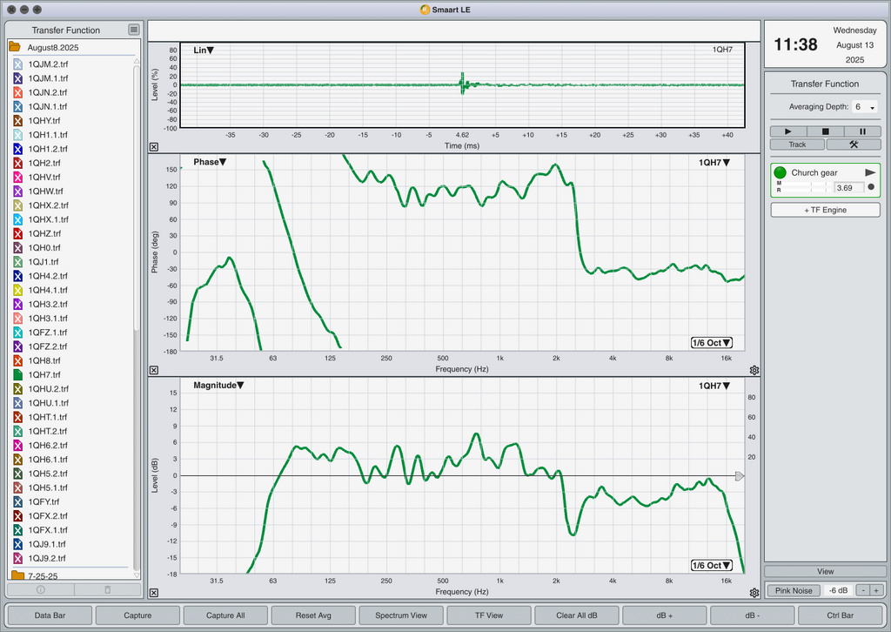Screen dimensions: 891x632
Task: Click the Data Bar button
Action: (50, 615)
